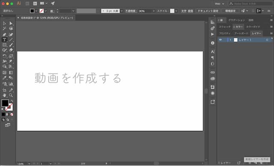Set paint mode to solid Color
This screenshot has height=166, width=274.
point(3,115)
